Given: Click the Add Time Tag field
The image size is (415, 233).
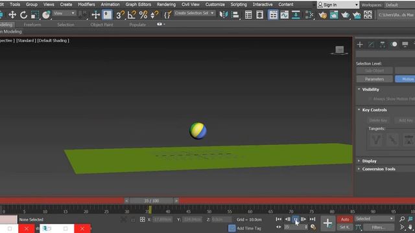Looking at the screenshot, I should click(249, 228).
